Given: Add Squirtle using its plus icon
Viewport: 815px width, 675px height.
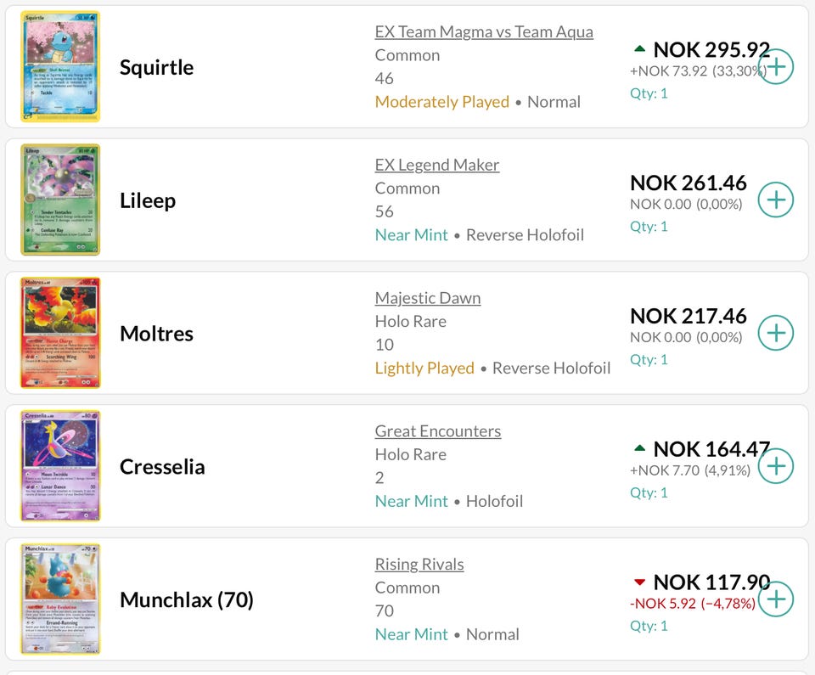Looking at the screenshot, I should pos(775,66).
